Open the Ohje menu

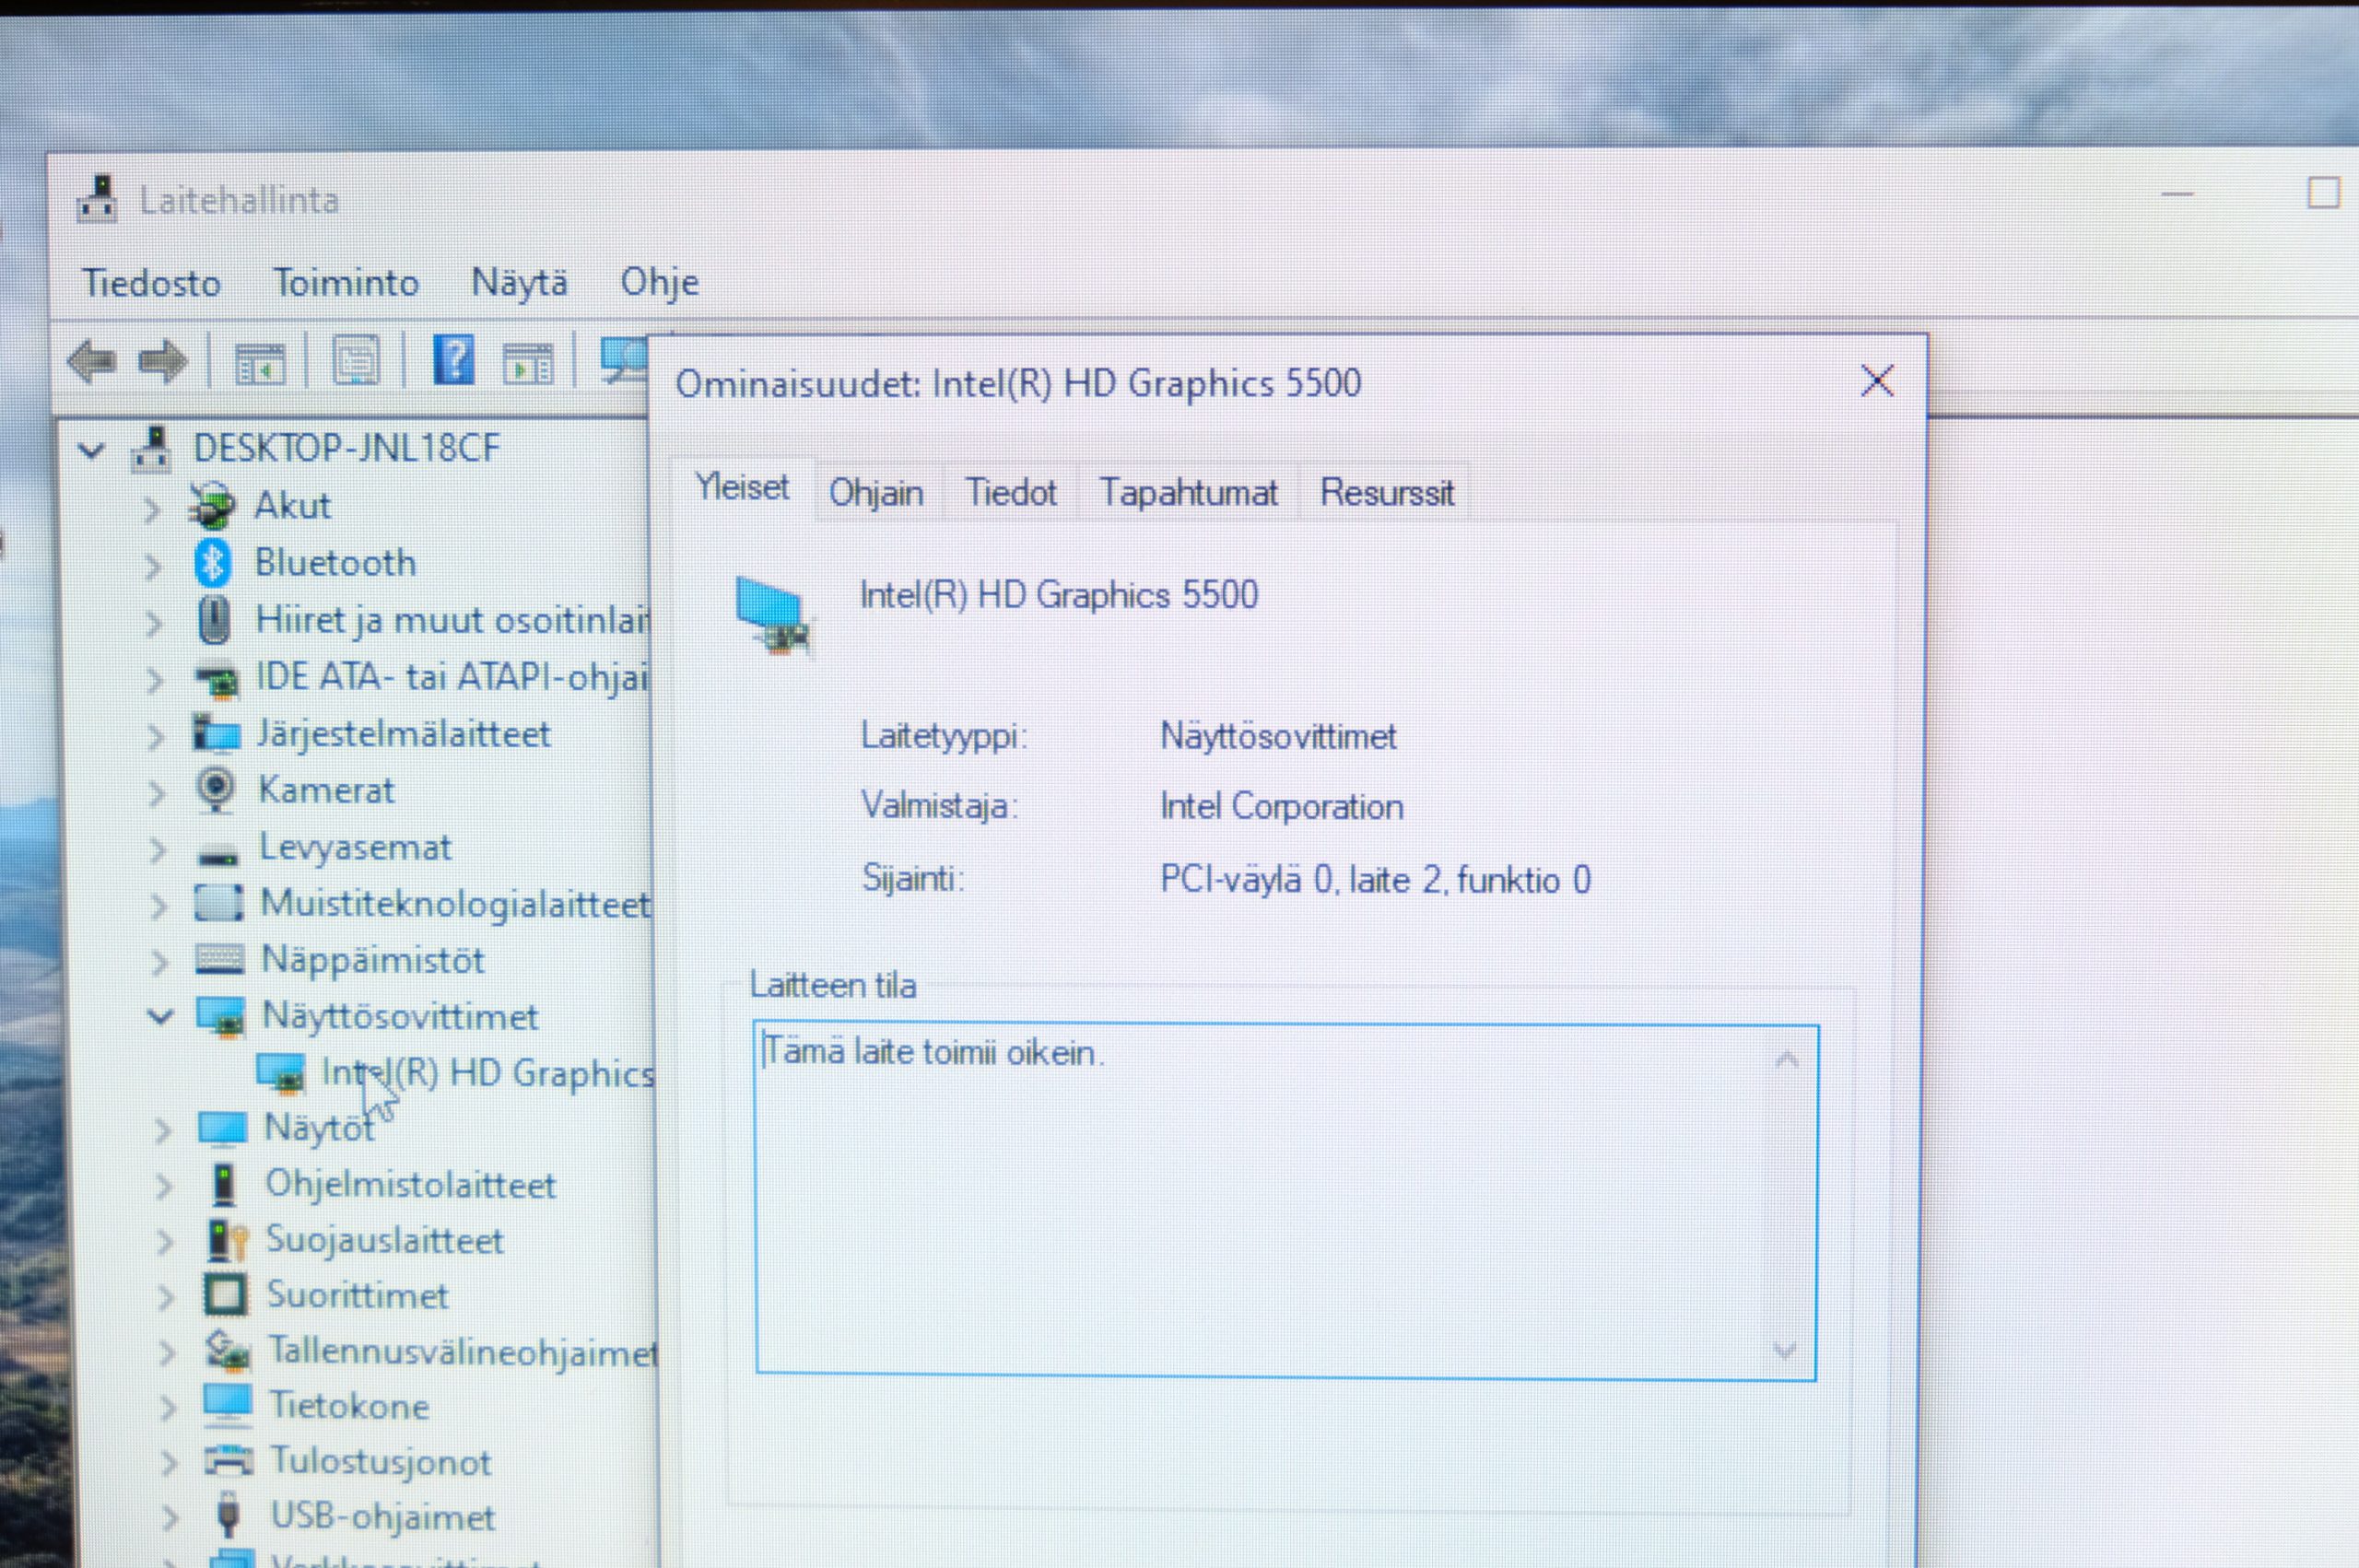[x=659, y=283]
